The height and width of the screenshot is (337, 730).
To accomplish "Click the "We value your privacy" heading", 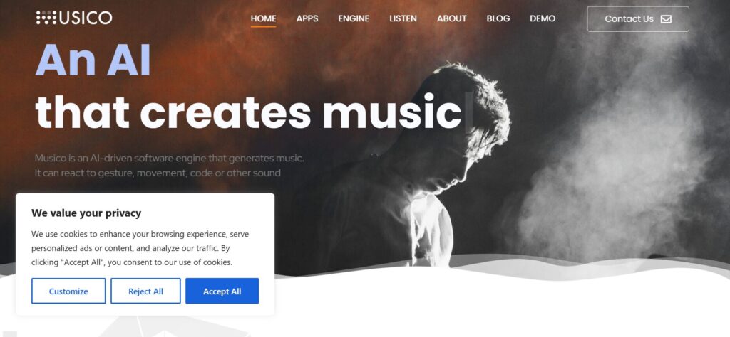I will point(86,213).
